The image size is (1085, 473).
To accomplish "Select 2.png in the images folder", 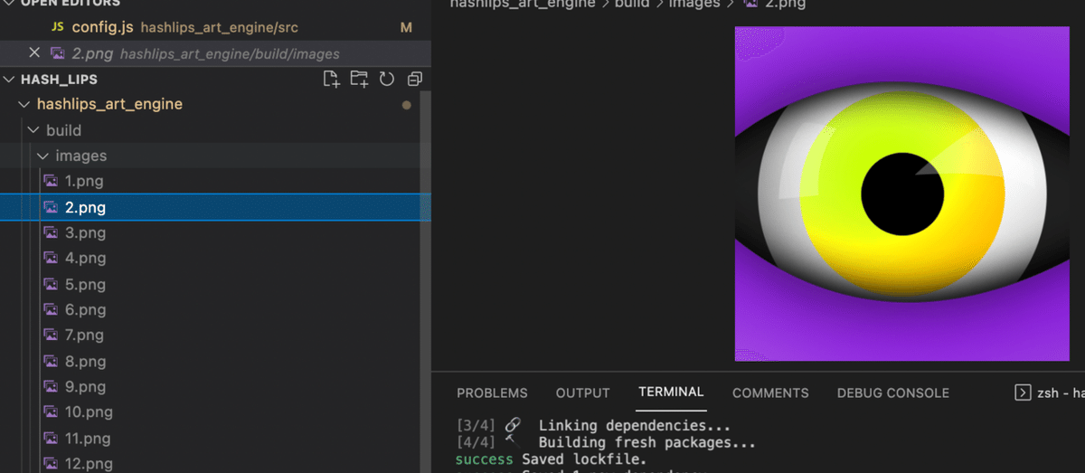I will pos(215,207).
